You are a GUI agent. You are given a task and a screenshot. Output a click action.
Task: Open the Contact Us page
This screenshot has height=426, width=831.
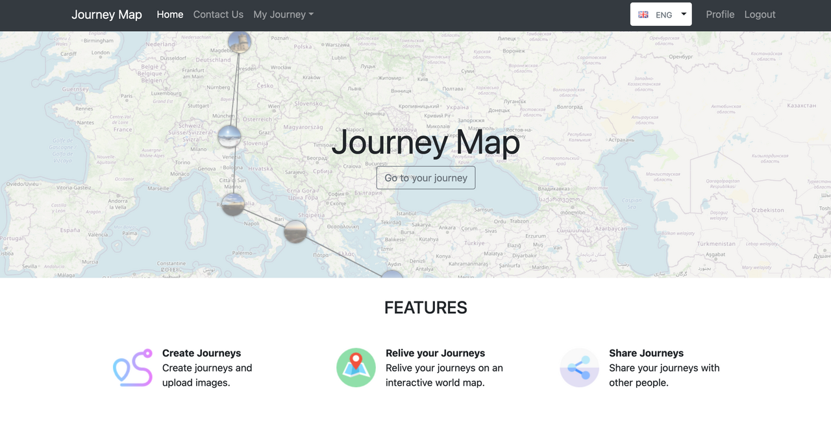click(218, 14)
